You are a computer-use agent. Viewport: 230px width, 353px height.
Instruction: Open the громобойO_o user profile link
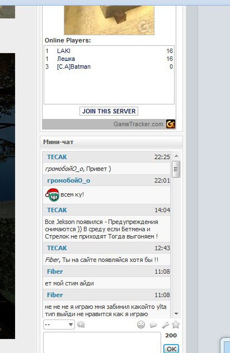(68, 180)
